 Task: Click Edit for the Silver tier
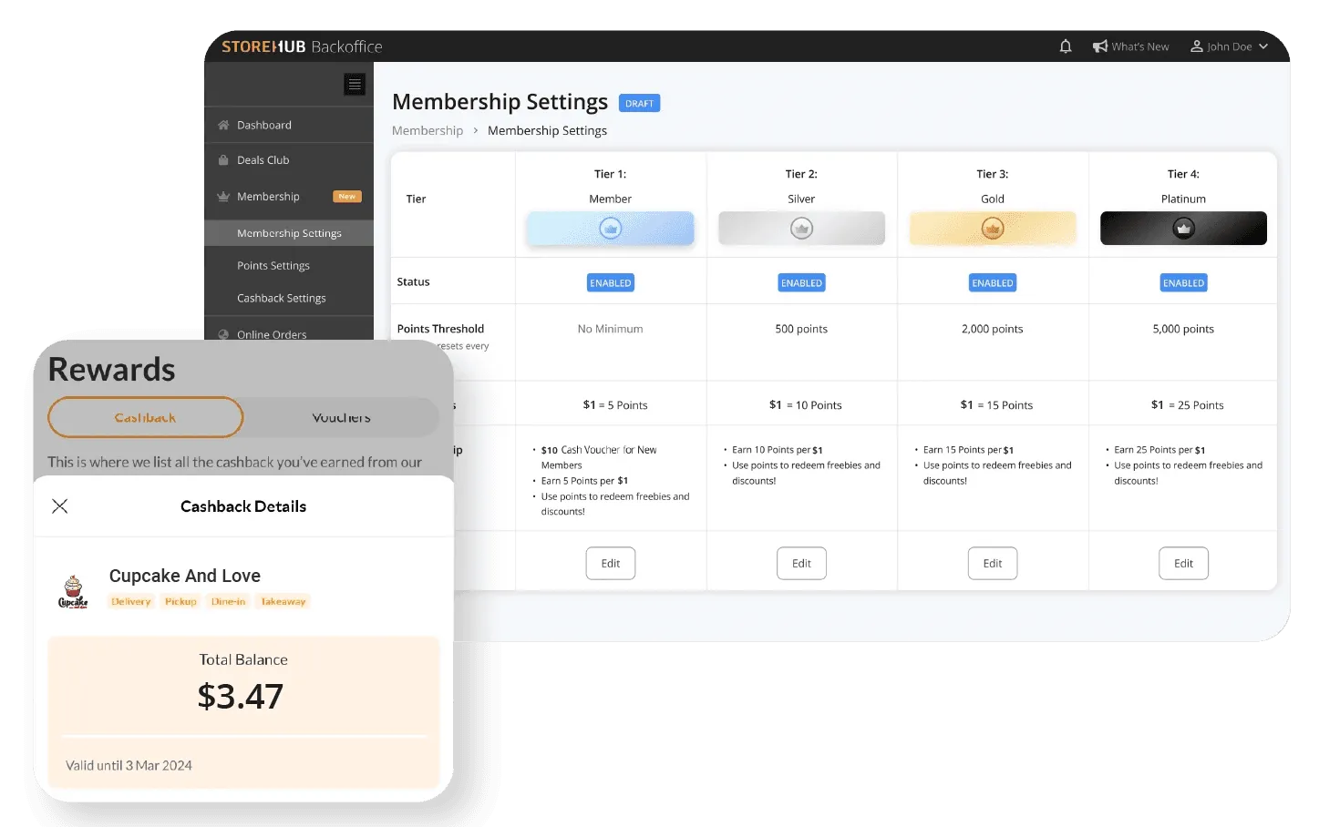(x=801, y=564)
